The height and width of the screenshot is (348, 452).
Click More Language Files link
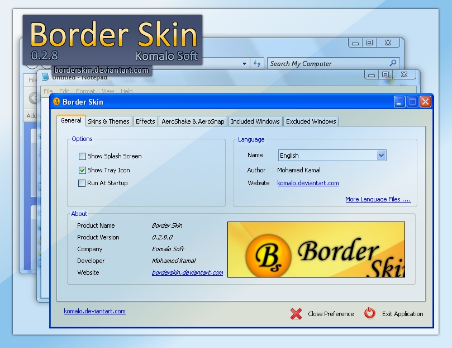[x=377, y=199]
